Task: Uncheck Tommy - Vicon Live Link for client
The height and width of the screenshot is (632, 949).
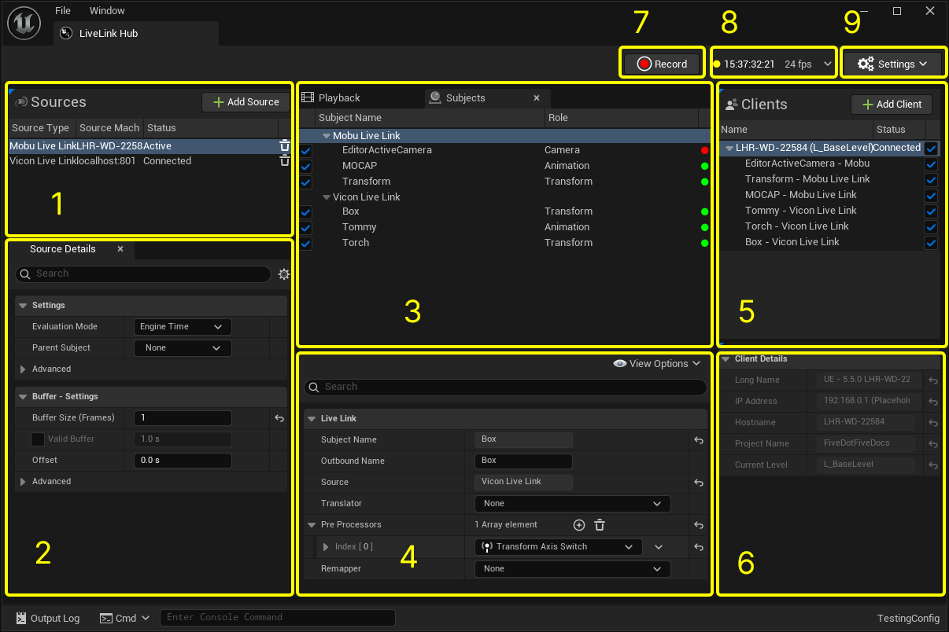Action: pyautogui.click(x=932, y=211)
